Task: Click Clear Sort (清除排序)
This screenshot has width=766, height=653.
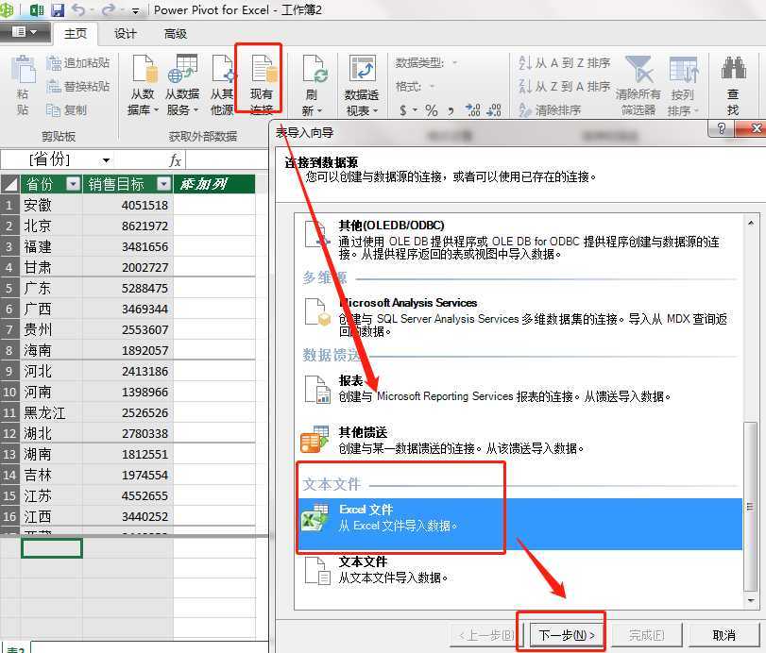Action: pyautogui.click(x=550, y=110)
